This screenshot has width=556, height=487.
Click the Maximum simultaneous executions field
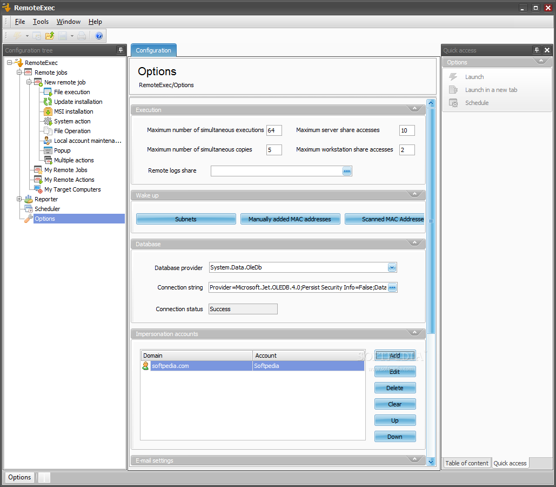click(x=274, y=130)
